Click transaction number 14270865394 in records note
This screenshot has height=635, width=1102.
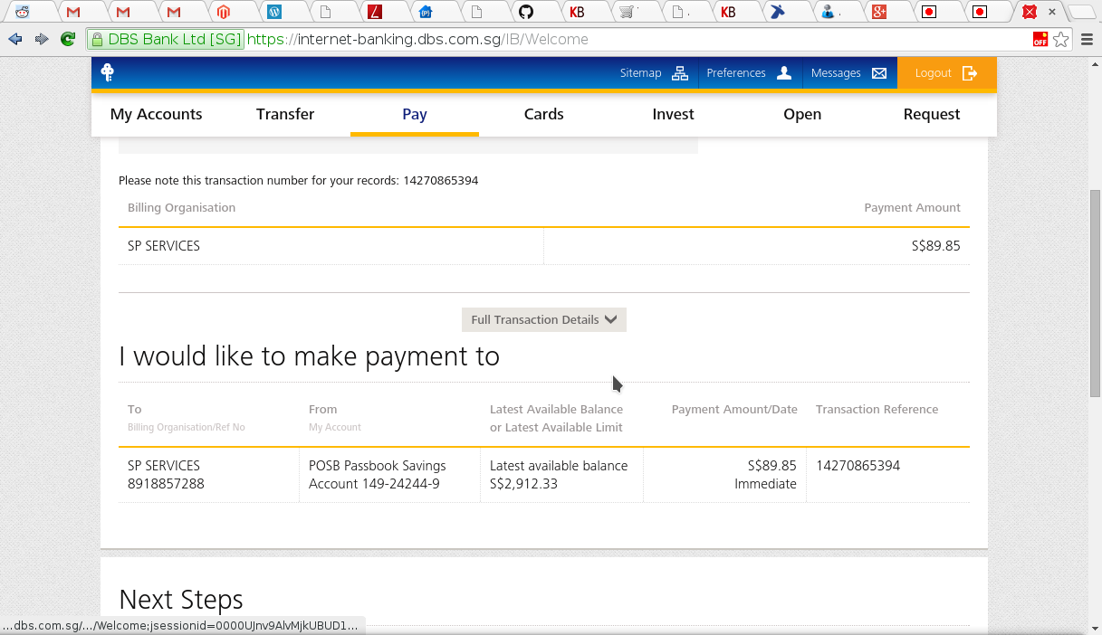coord(440,181)
